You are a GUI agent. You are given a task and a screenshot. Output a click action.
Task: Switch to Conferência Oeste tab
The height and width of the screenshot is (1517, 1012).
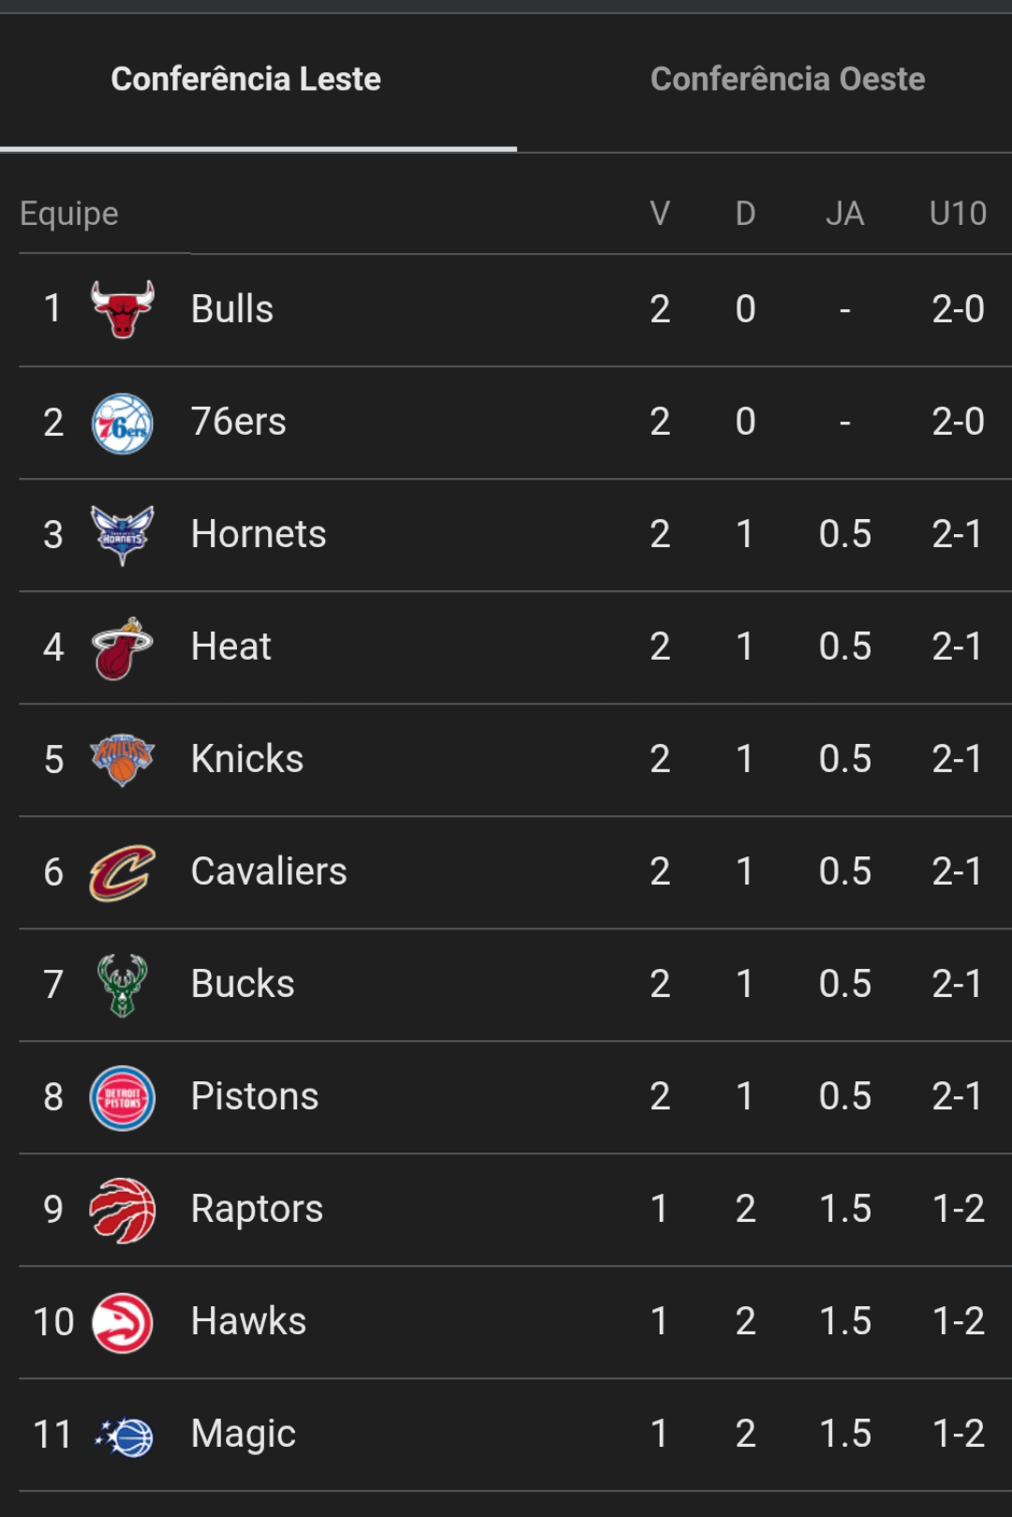787,80
